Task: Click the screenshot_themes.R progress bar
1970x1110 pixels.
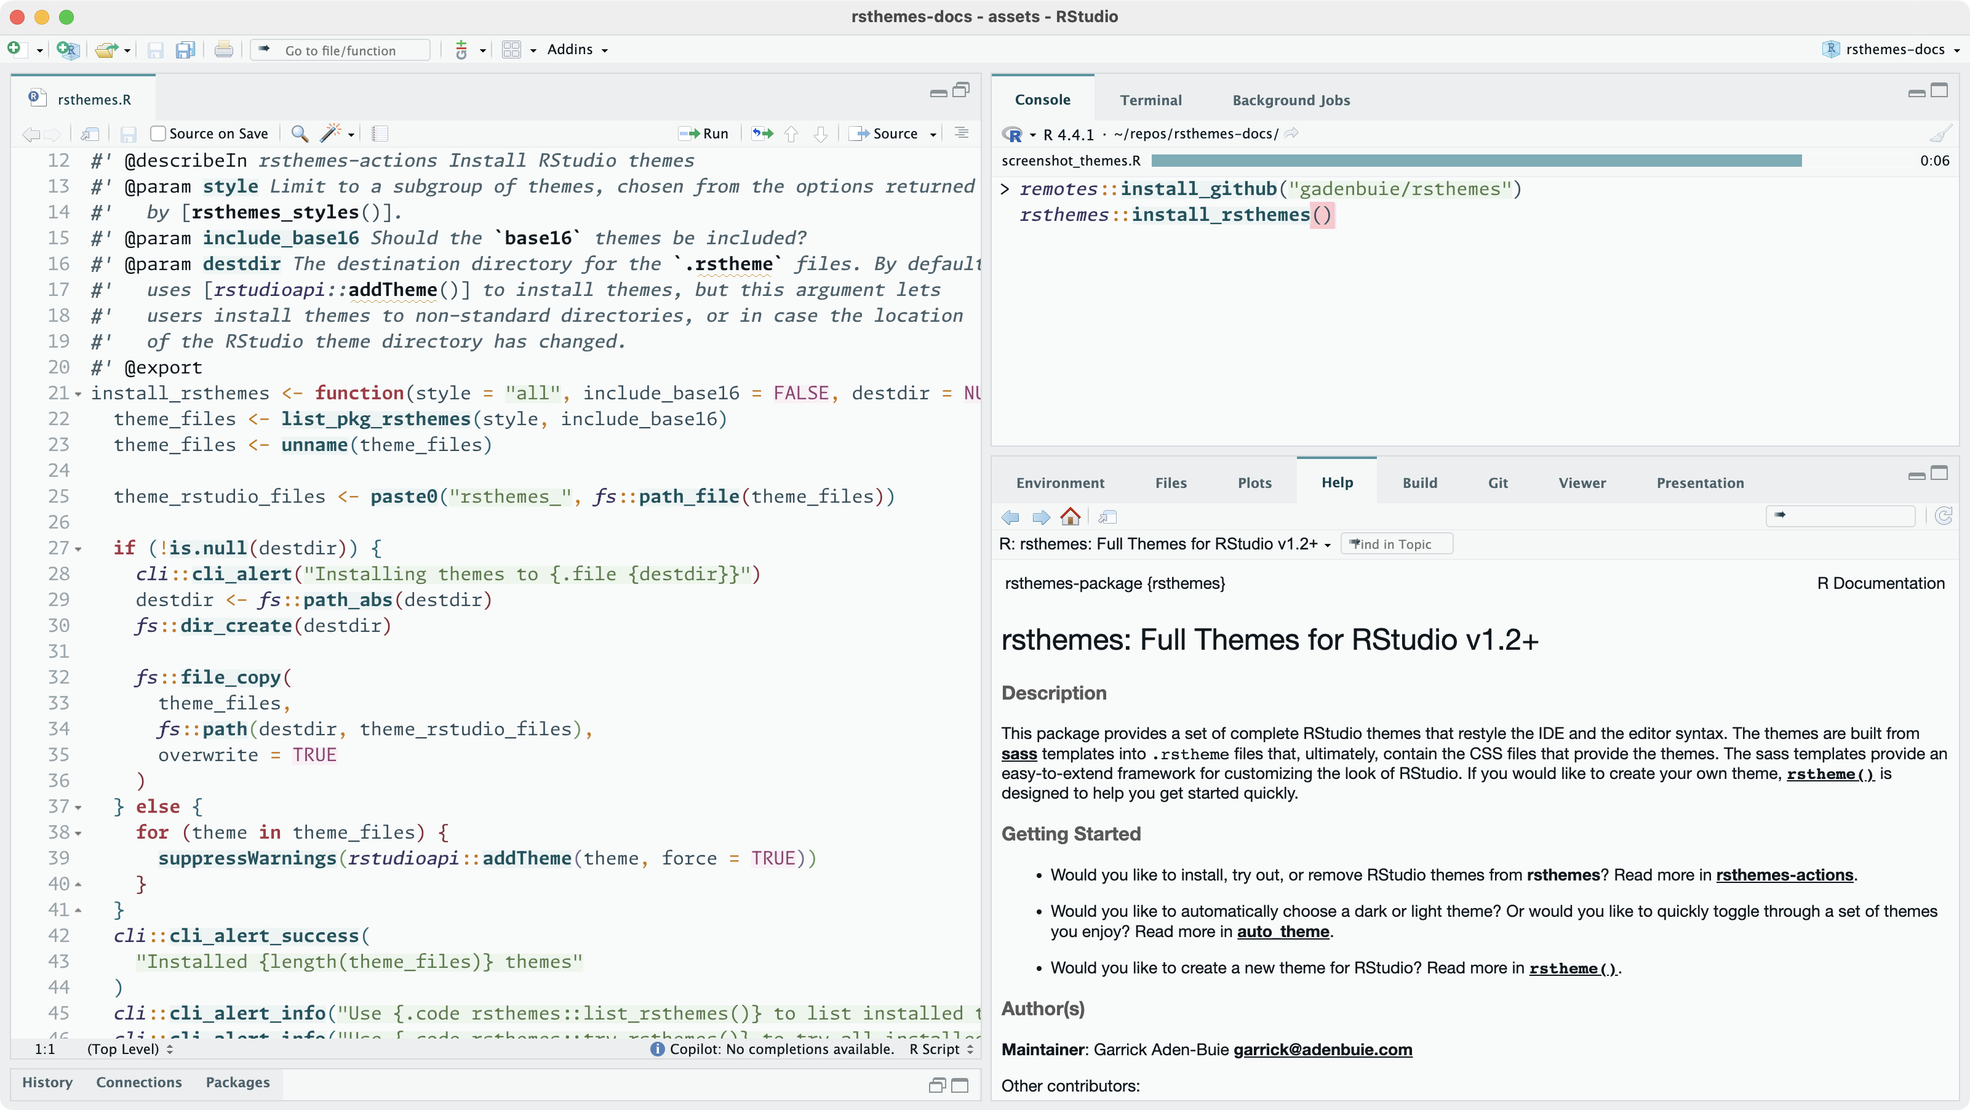Action: (1476, 161)
